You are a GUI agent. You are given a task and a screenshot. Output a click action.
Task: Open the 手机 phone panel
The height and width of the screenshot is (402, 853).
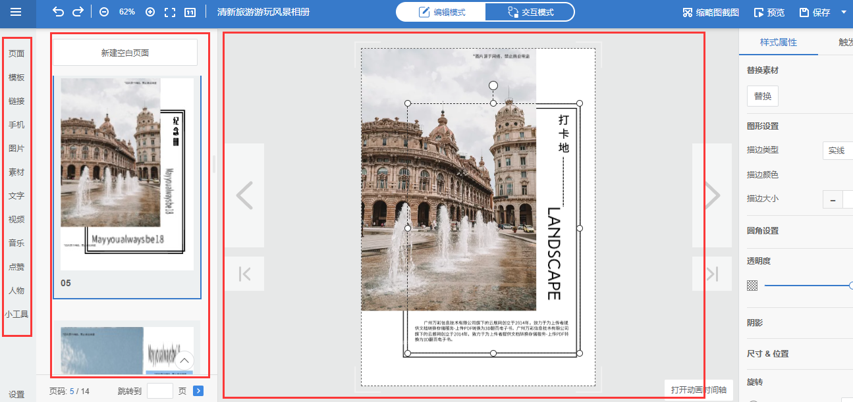pos(16,125)
